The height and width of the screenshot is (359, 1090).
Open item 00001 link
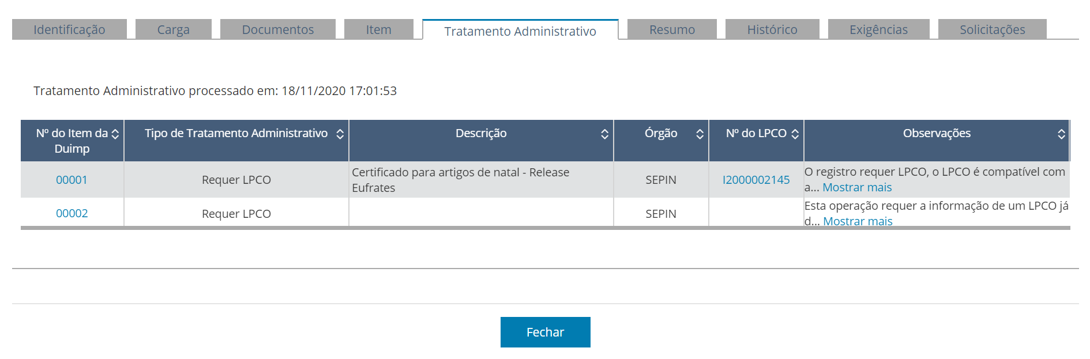[72, 180]
